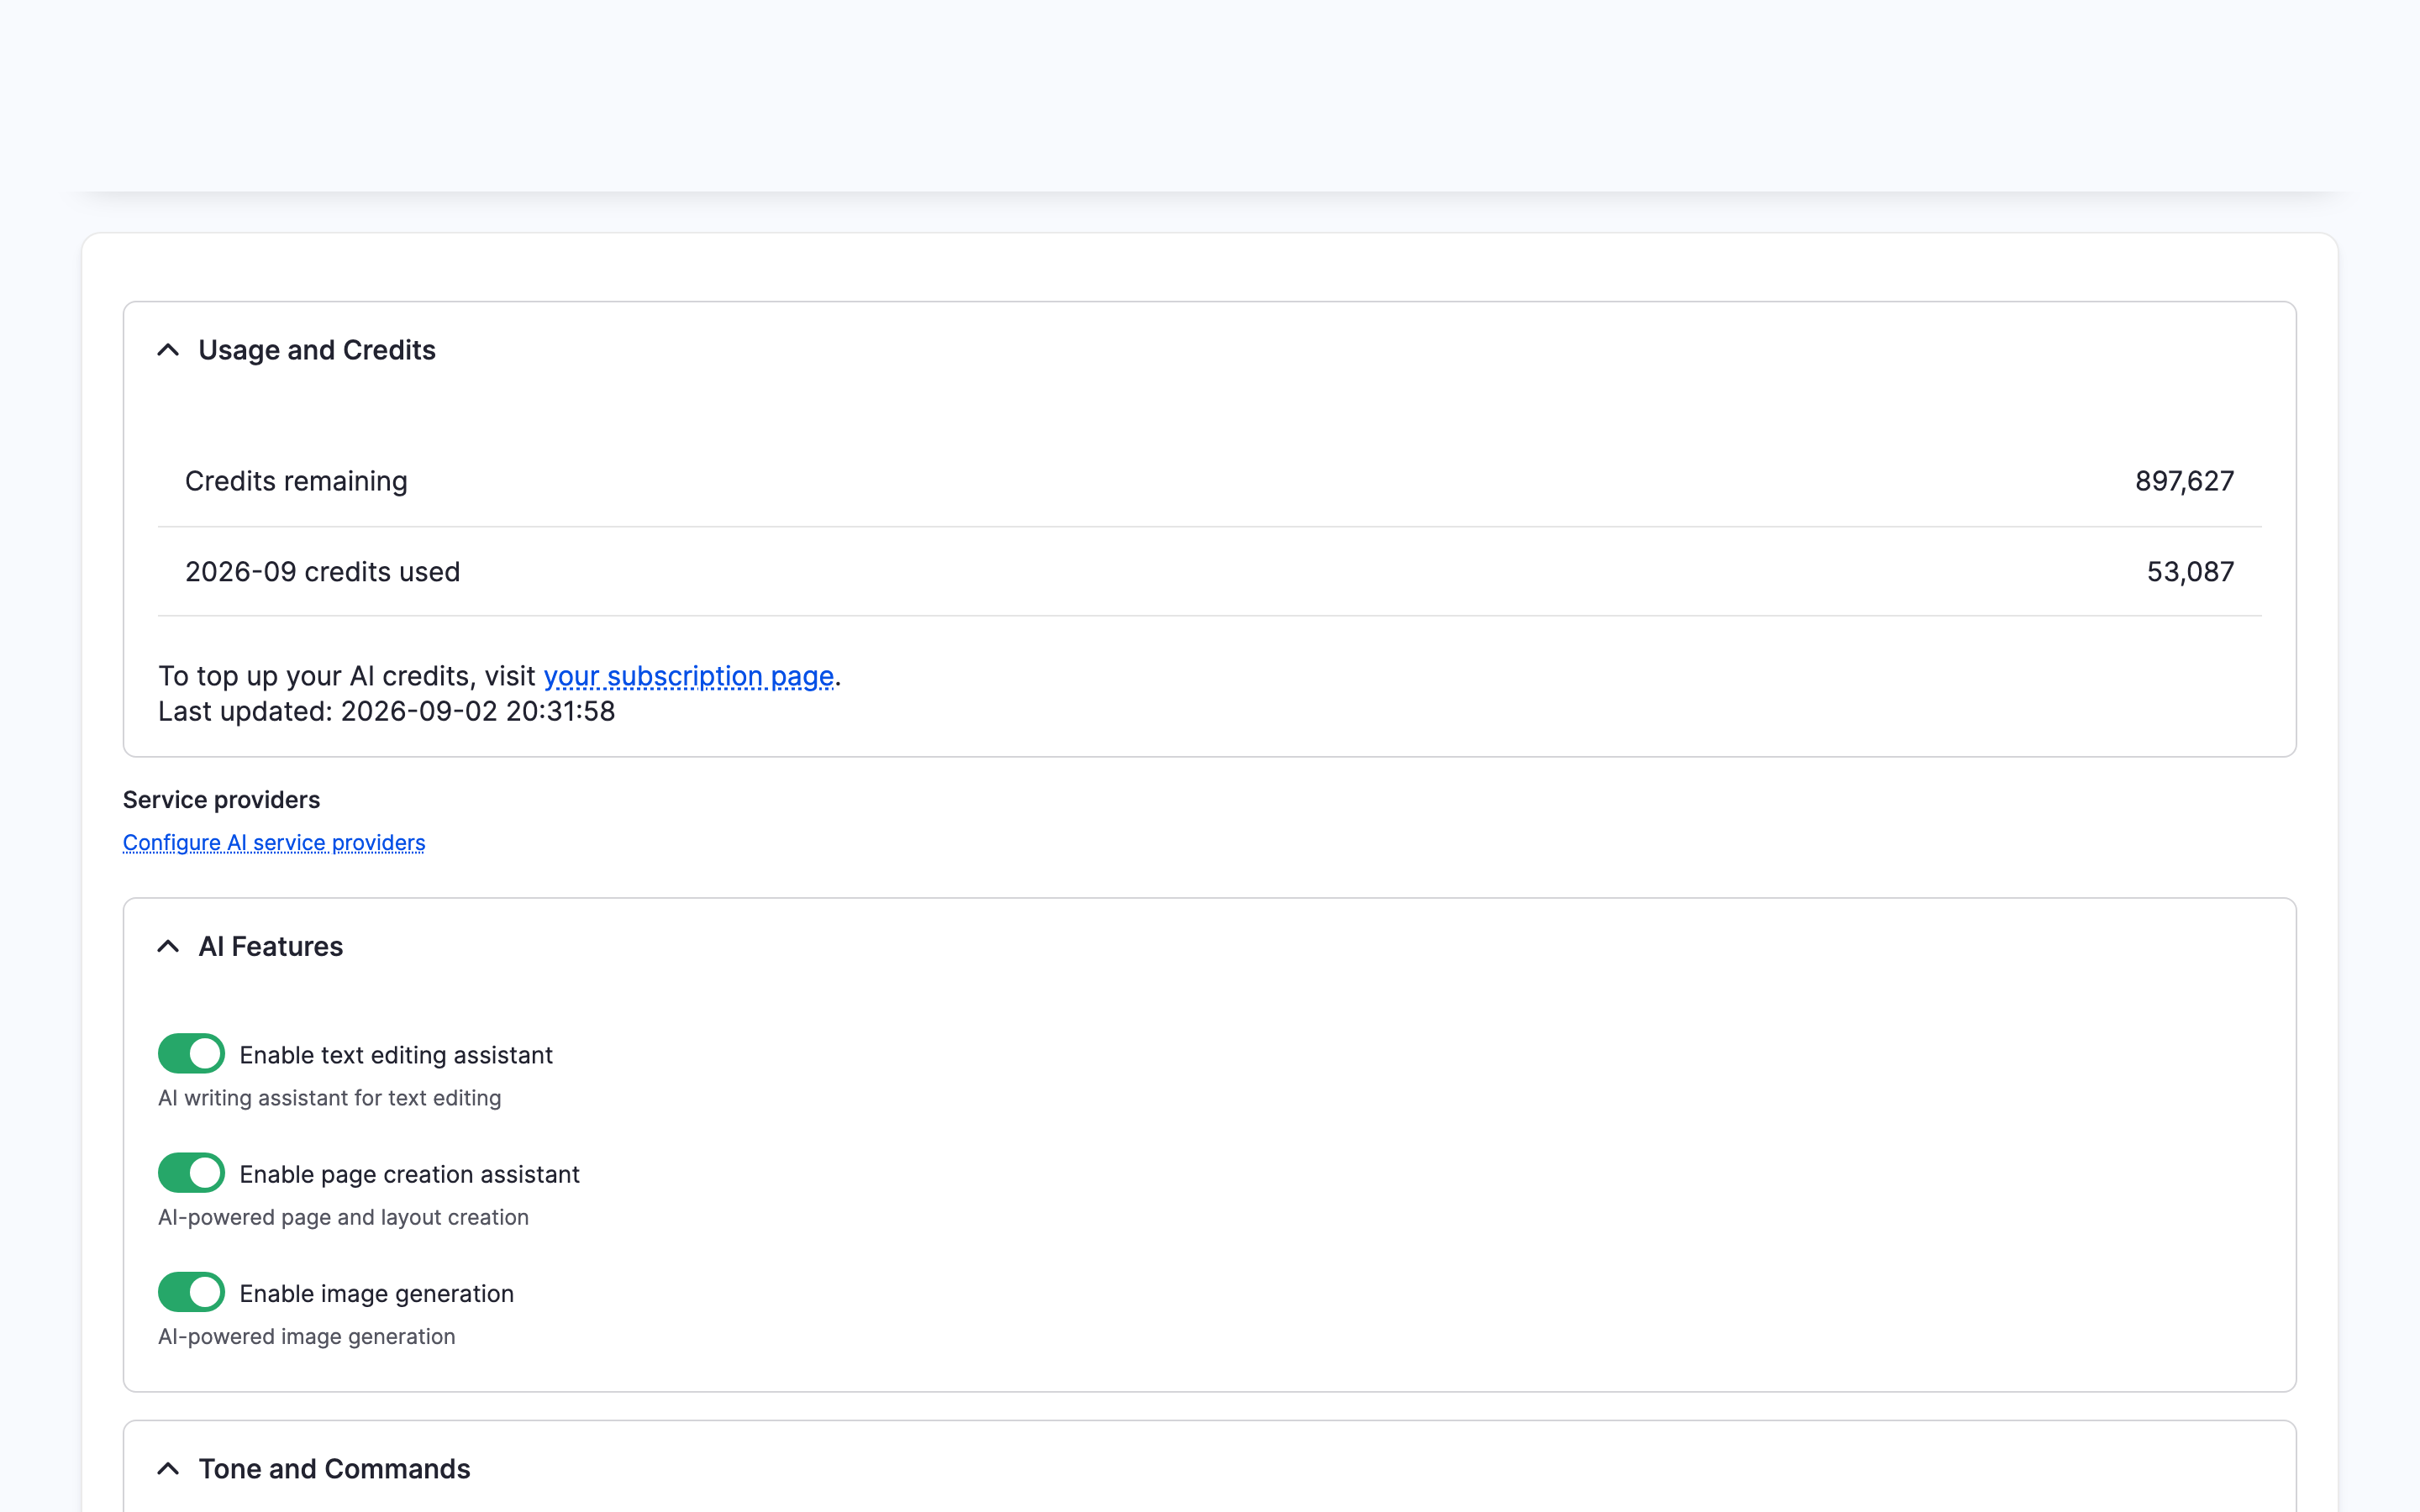Click the Enable page creation assistant label
The height and width of the screenshot is (1512, 2420).
point(409,1174)
